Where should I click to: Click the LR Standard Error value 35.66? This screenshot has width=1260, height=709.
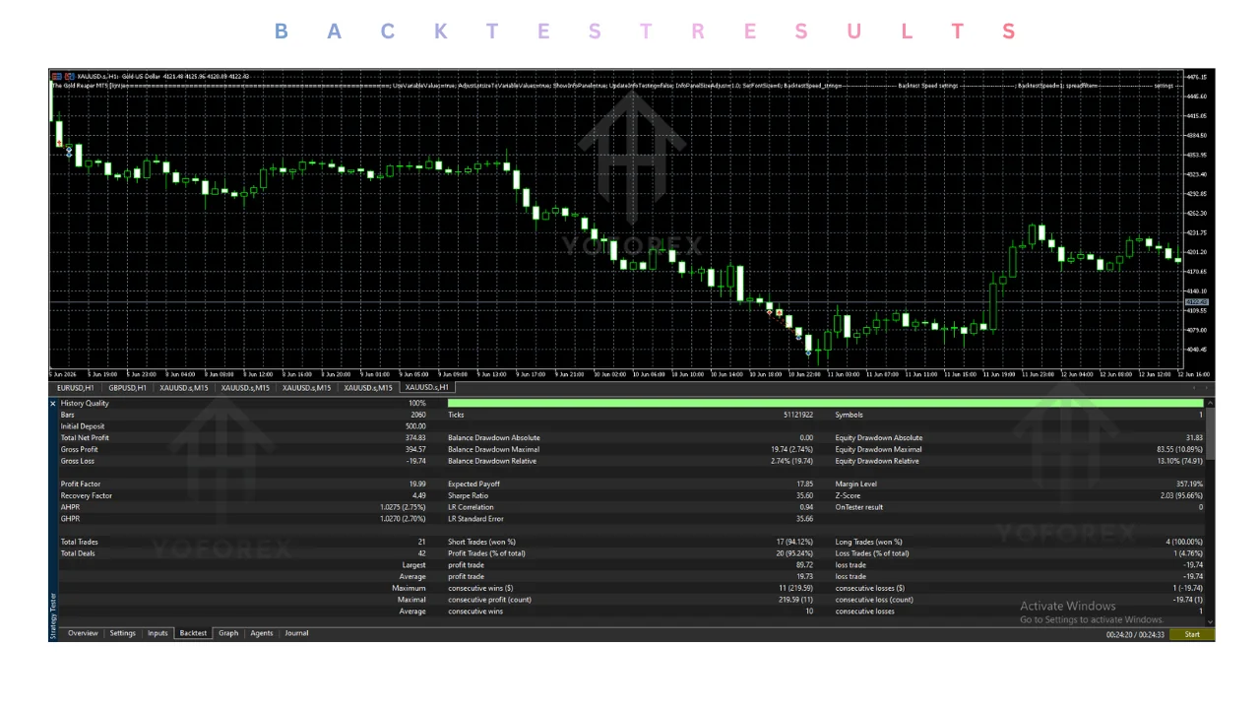point(804,519)
